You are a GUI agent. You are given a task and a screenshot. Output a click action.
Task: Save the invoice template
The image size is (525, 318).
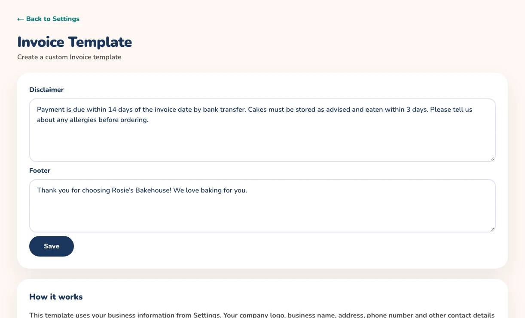52,246
